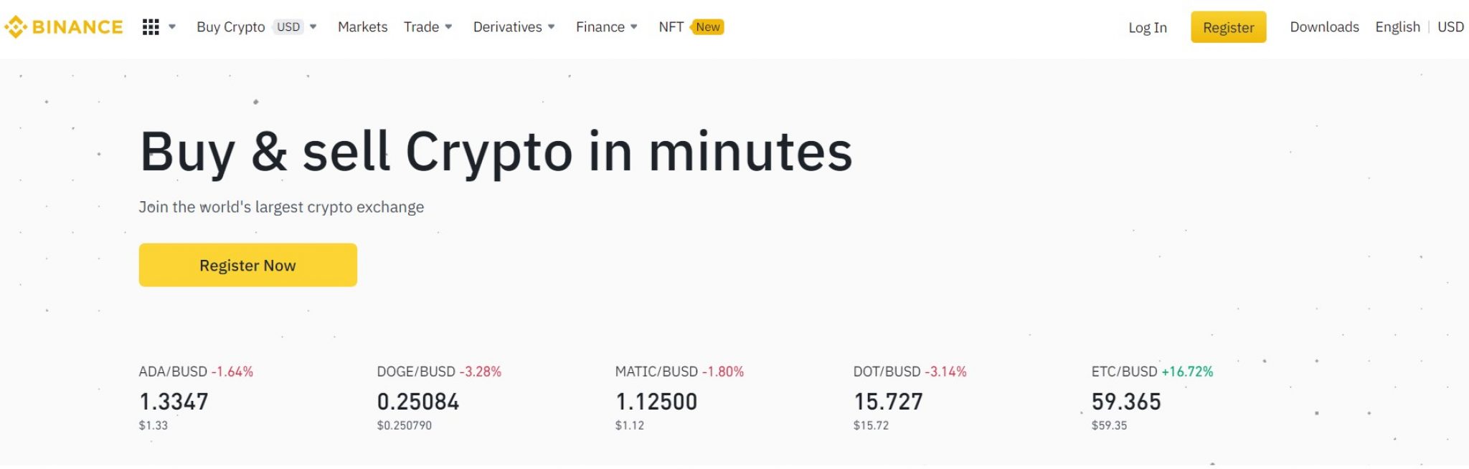
Task: Change language via English selector
Action: pyautogui.click(x=1397, y=27)
